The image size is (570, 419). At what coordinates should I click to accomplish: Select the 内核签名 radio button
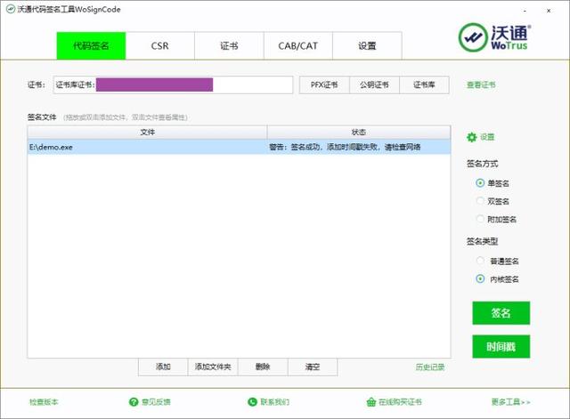[x=480, y=278]
